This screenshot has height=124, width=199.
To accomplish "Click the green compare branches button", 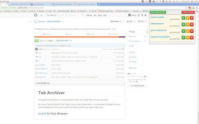I will (x=36, y=41).
